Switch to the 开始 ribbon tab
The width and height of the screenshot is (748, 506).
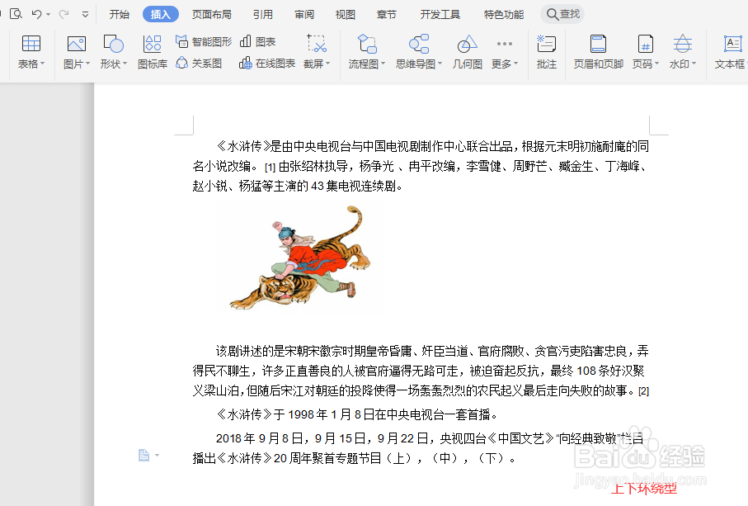[x=119, y=13]
